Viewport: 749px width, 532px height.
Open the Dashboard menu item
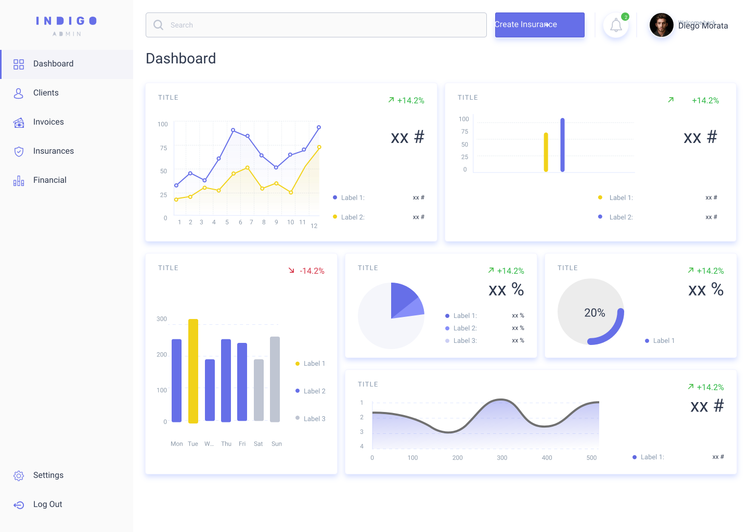67,64
